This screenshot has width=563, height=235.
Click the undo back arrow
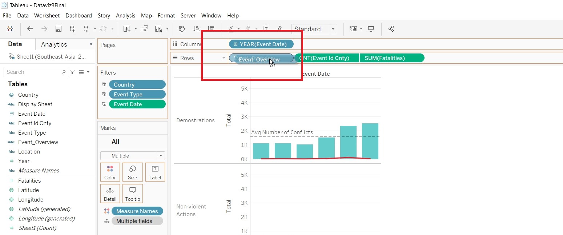pyautogui.click(x=30, y=29)
